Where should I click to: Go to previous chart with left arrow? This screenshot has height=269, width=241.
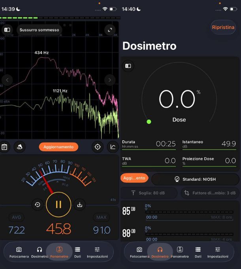7,80
